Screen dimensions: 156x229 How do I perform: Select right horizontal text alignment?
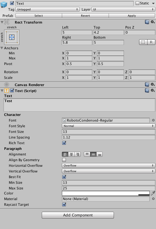click(x=78, y=154)
